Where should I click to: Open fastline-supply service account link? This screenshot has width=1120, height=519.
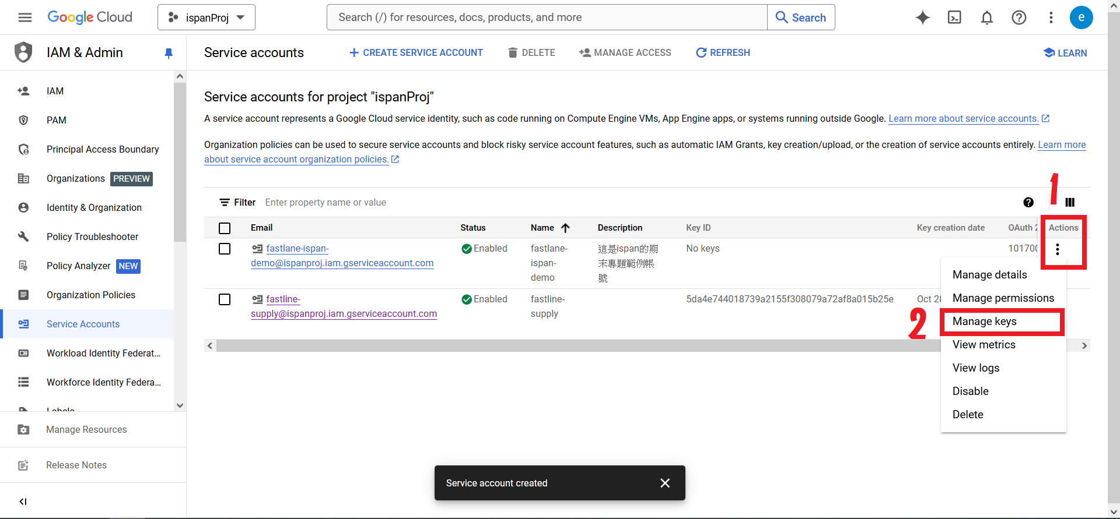coord(344,306)
